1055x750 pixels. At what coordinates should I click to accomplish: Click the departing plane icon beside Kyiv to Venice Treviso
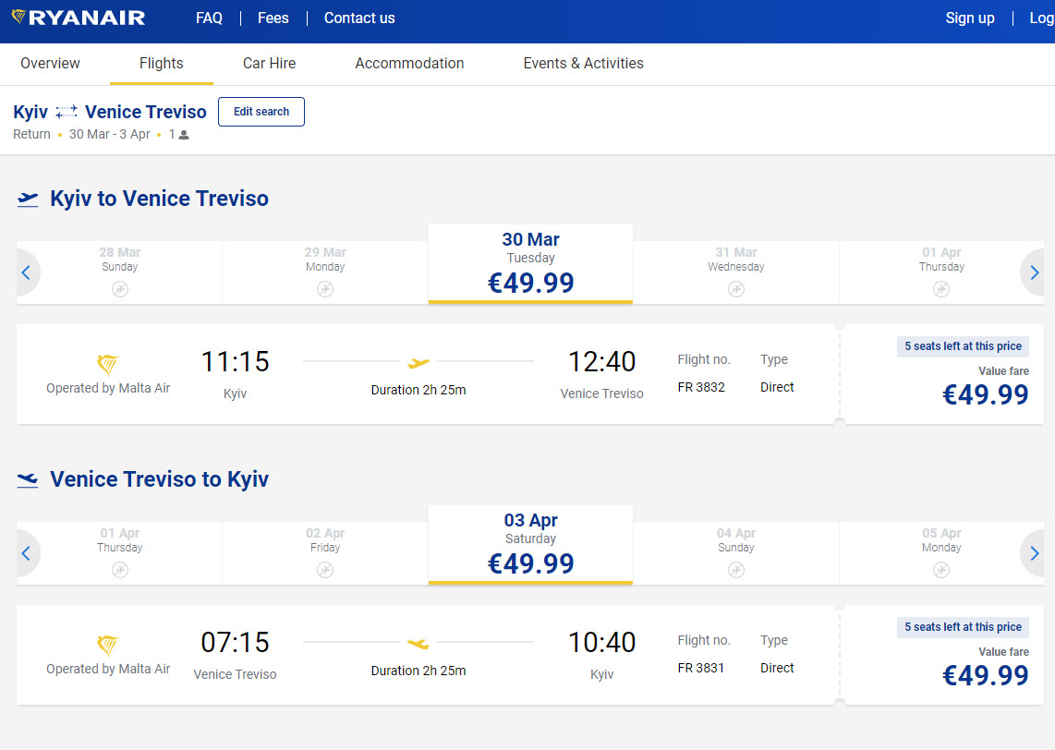click(28, 200)
